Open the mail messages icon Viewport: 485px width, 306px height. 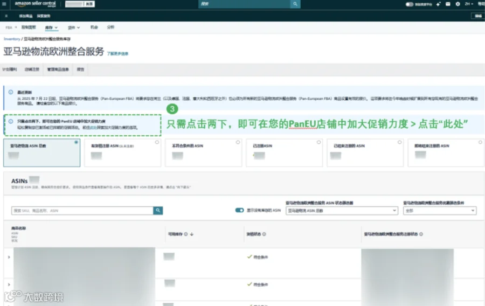pos(448,4)
